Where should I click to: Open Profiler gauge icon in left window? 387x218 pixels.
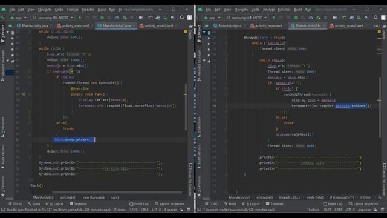pos(117,18)
